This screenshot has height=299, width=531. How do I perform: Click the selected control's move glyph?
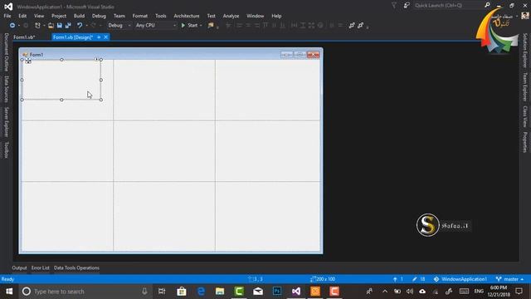tap(28, 61)
